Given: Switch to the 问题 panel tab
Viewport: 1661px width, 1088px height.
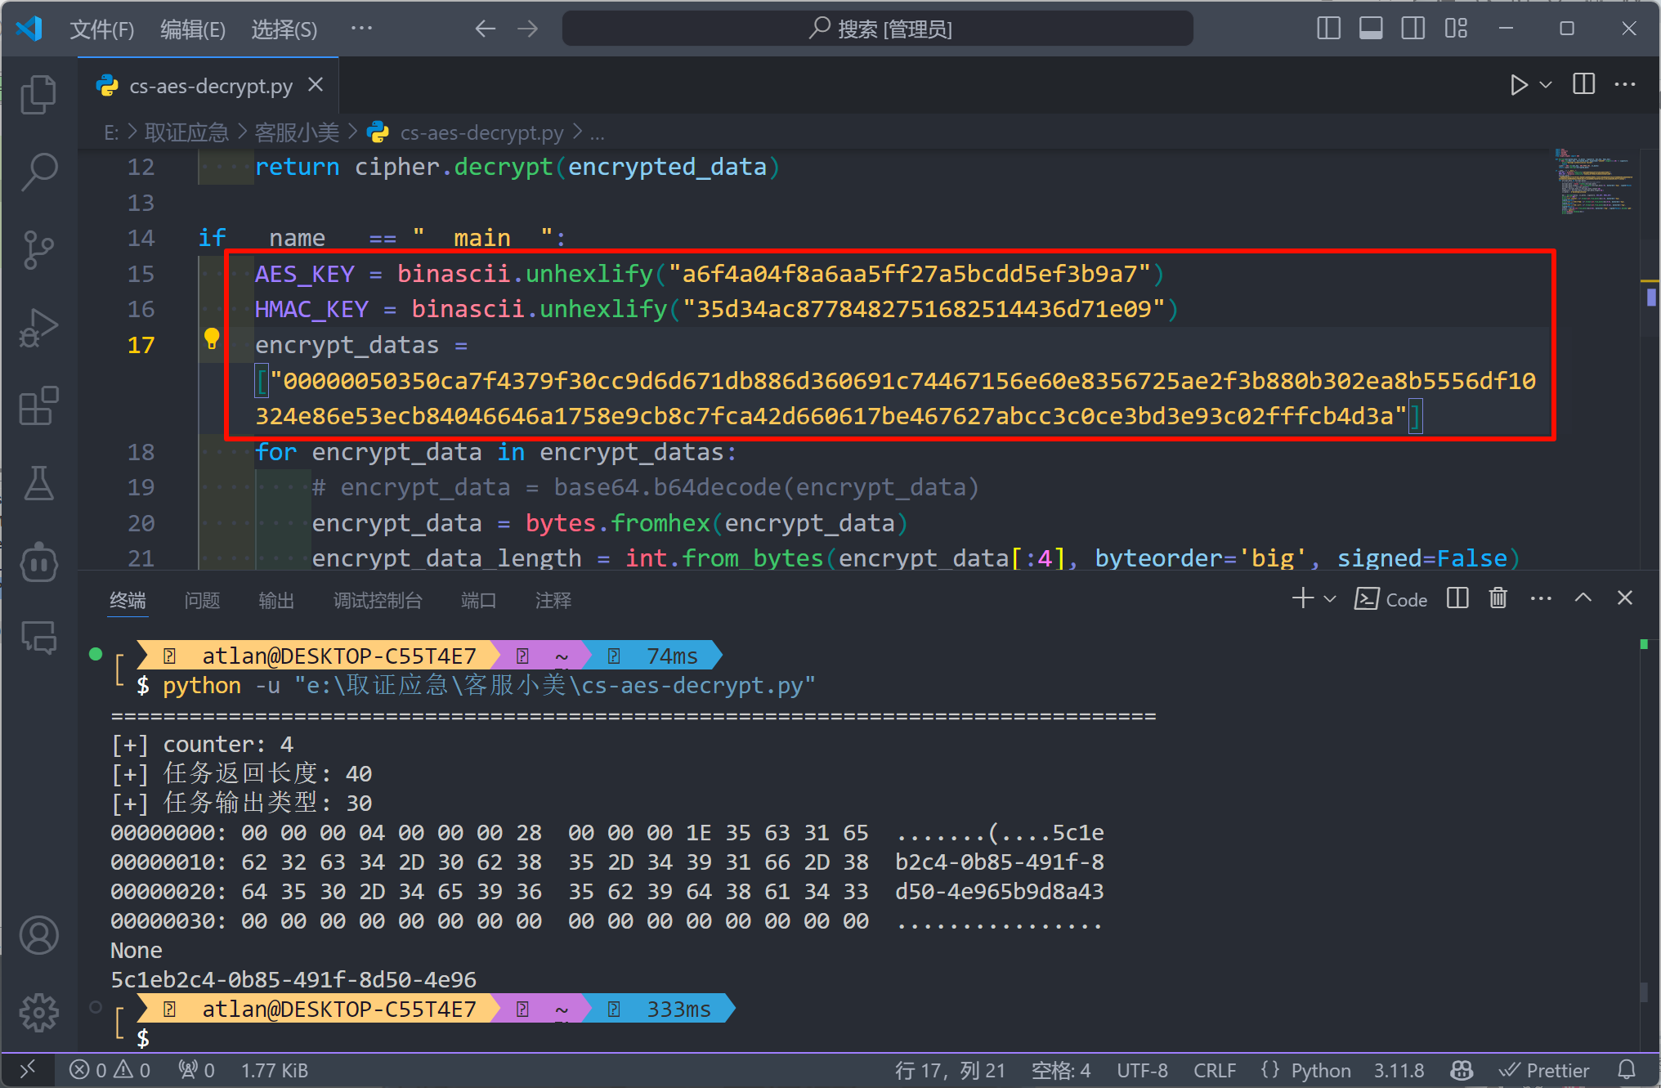Looking at the screenshot, I should point(202,601).
